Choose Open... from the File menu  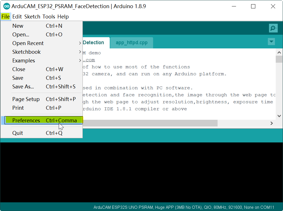pos(41,34)
